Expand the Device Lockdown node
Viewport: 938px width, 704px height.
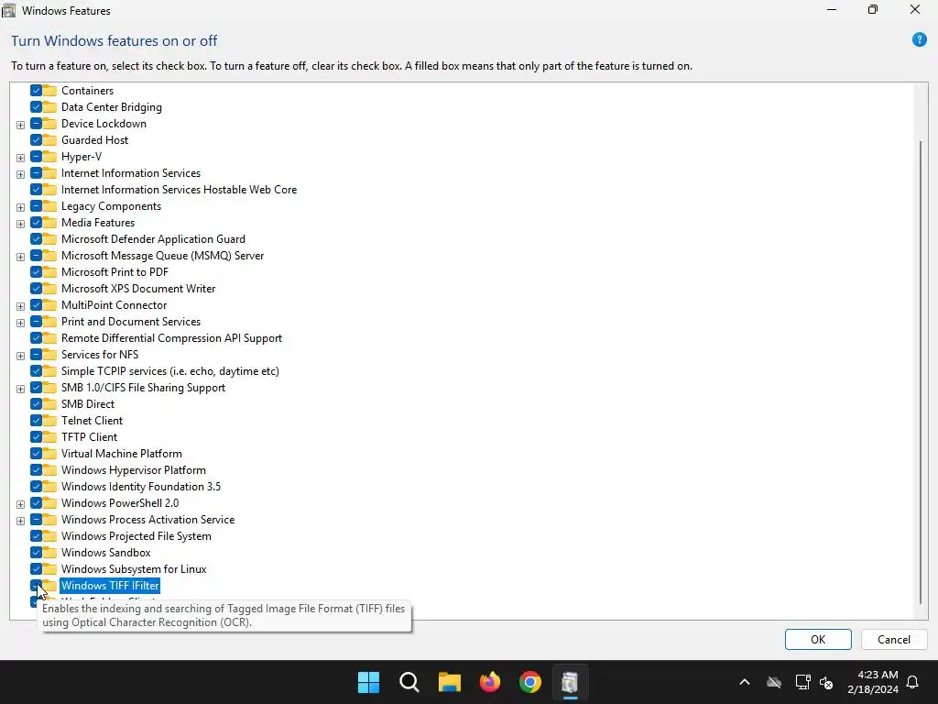pos(20,125)
